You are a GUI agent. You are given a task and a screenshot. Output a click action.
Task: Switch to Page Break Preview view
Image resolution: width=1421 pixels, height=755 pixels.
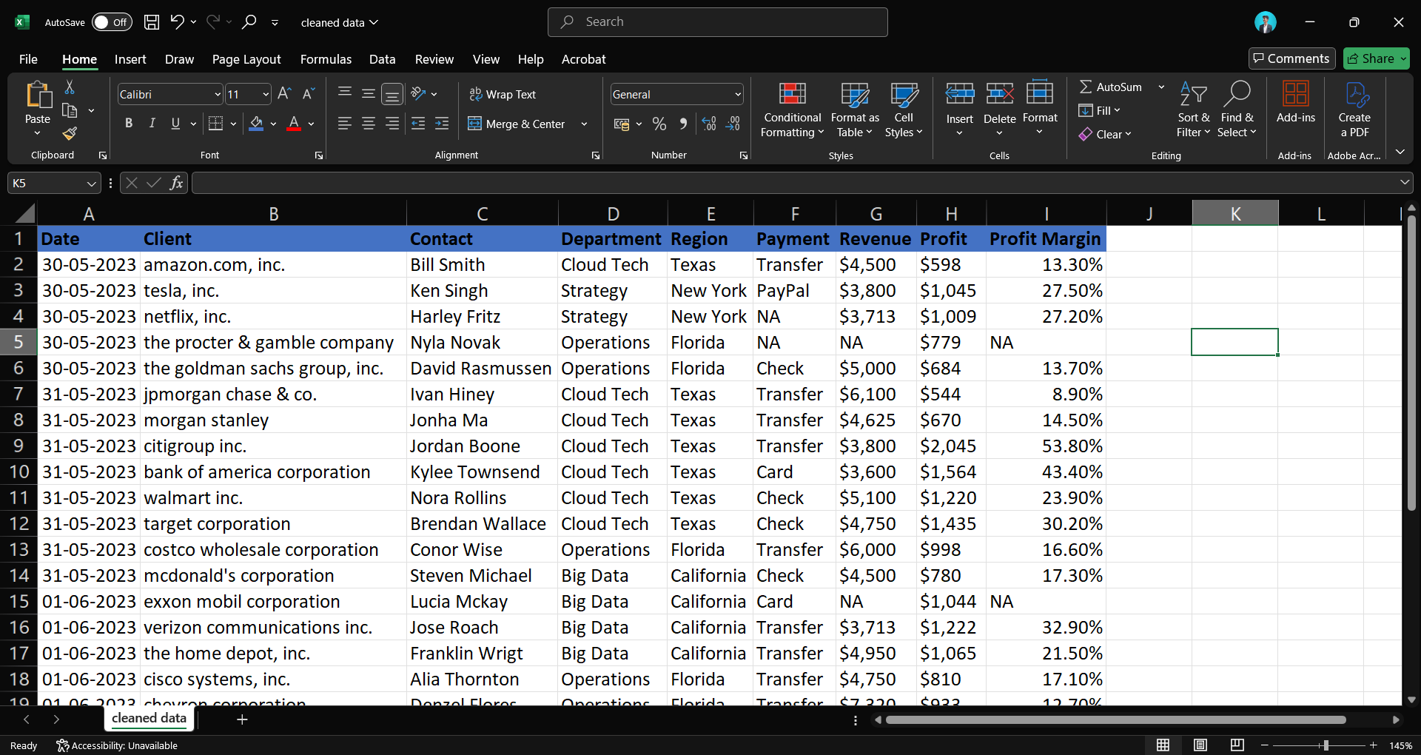[x=1237, y=745]
